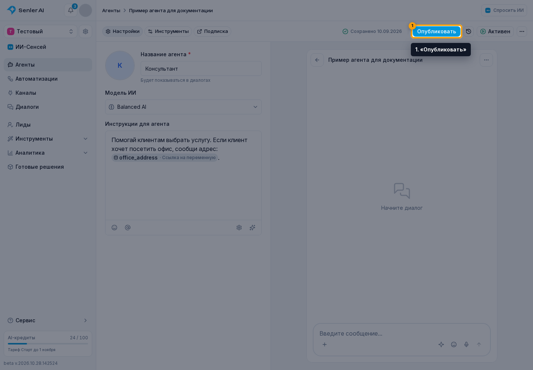Image resolution: width=533 pixels, height=370 pixels.
Task: Open Автоматизации in the sidebar
Action: [x=48, y=79]
